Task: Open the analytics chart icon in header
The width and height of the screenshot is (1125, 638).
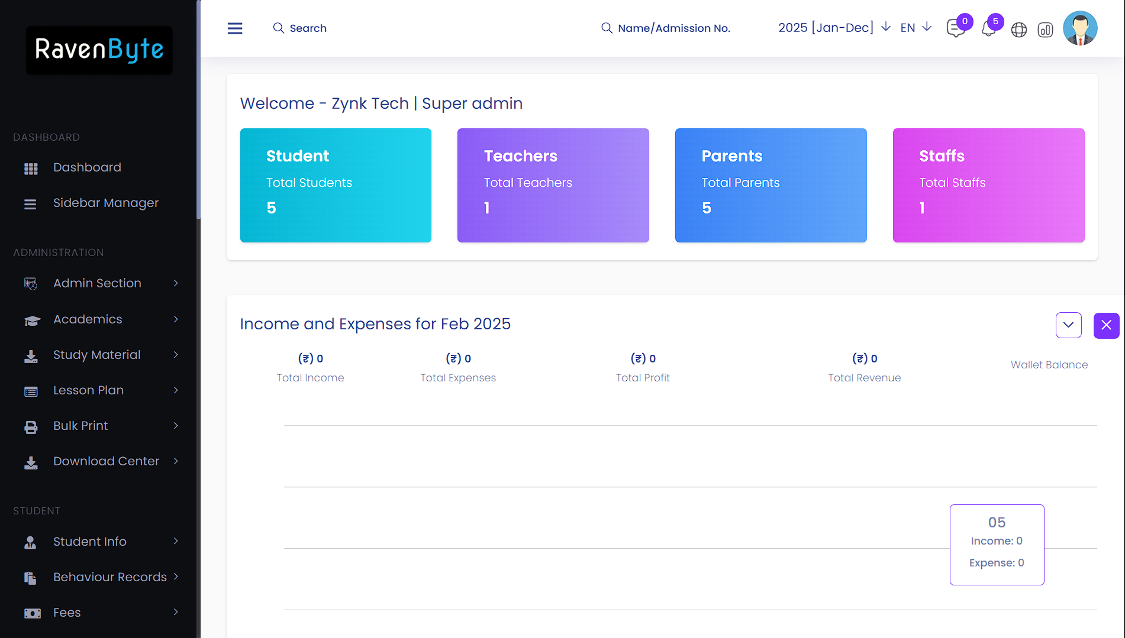Action: click(x=1046, y=30)
